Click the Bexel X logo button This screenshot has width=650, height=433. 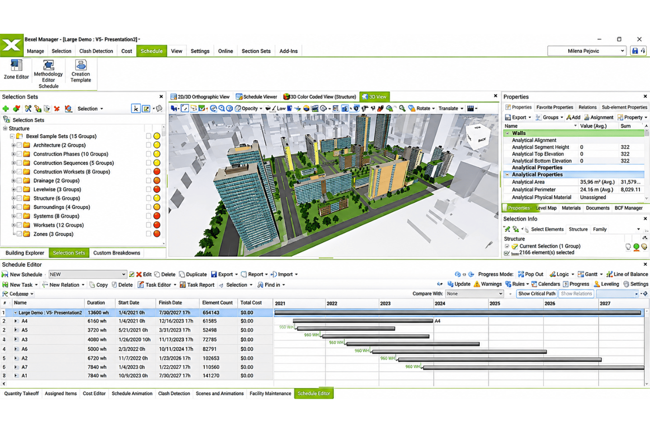tap(11, 45)
